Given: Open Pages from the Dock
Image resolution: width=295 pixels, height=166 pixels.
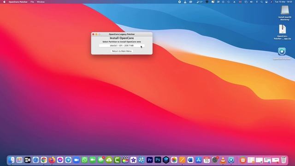Looking at the screenshot, I should click(x=182, y=160).
